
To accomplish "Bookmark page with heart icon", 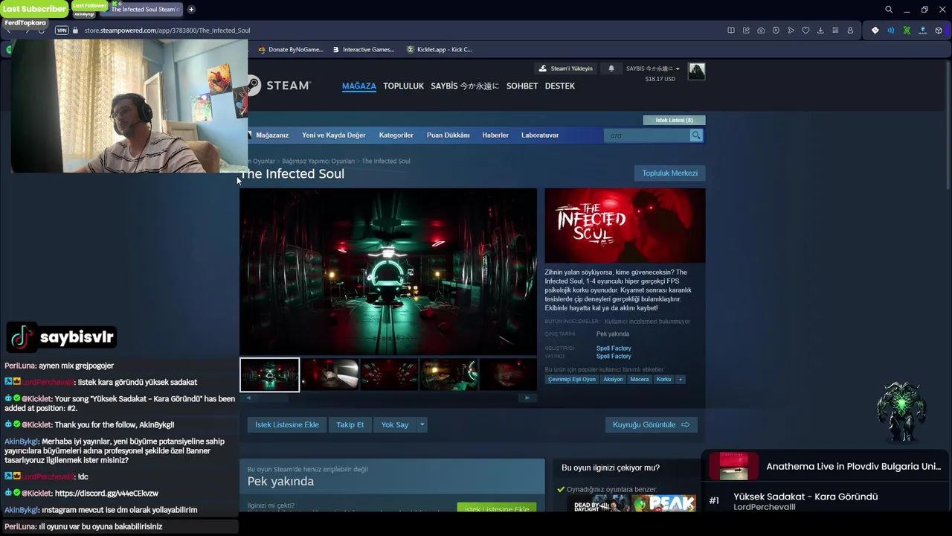I will pyautogui.click(x=805, y=31).
